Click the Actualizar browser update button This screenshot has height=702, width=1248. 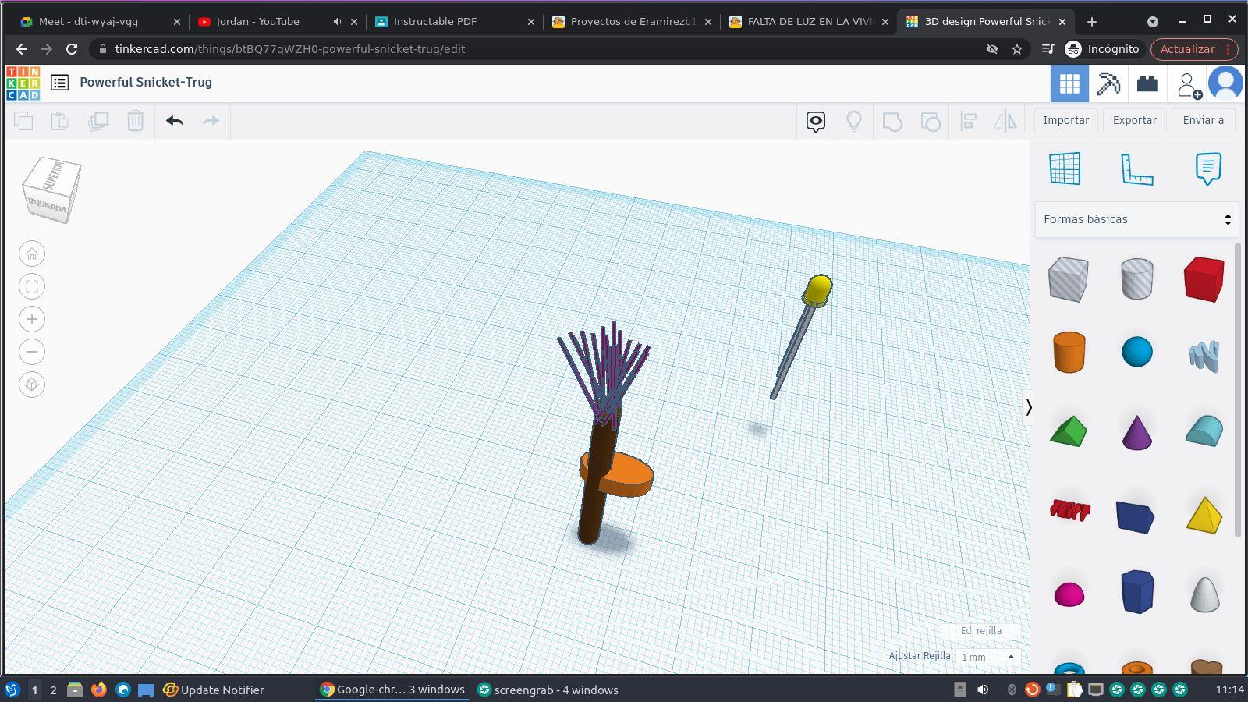1194,49
